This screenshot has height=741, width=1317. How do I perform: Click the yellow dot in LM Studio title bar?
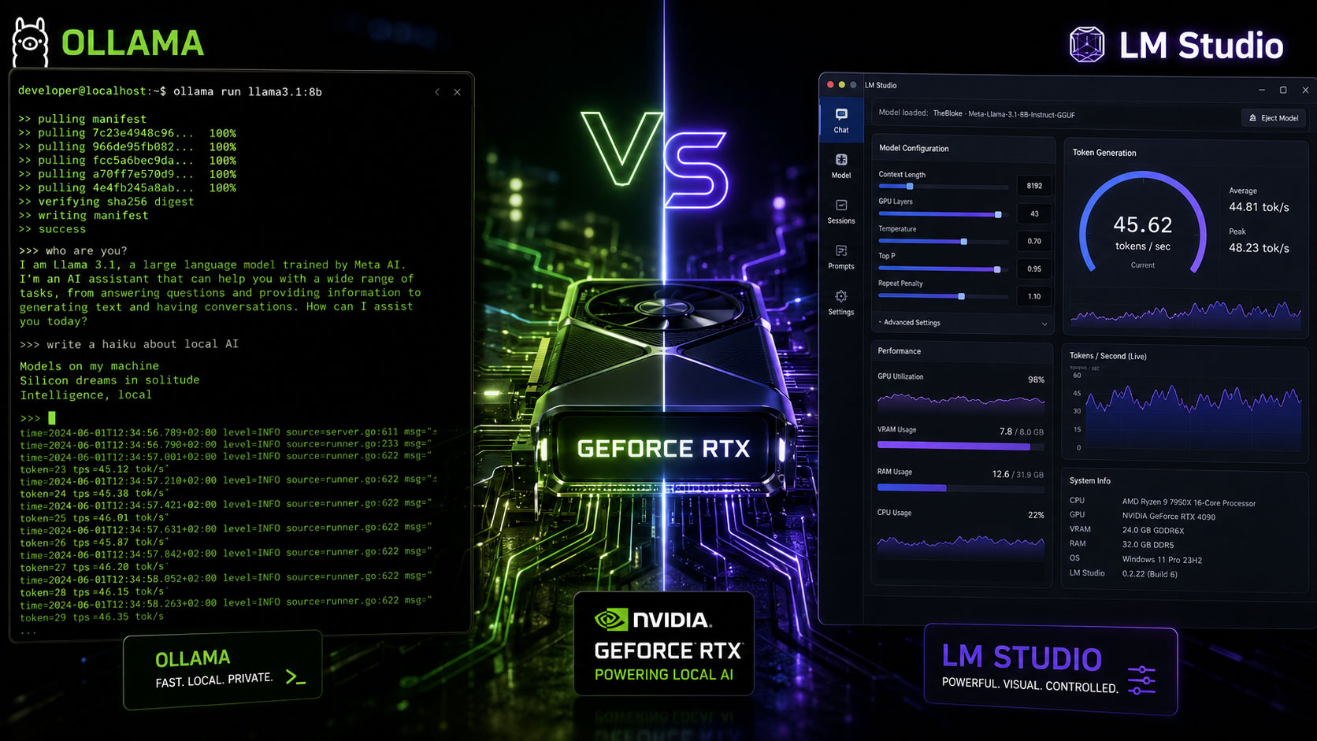tap(841, 84)
